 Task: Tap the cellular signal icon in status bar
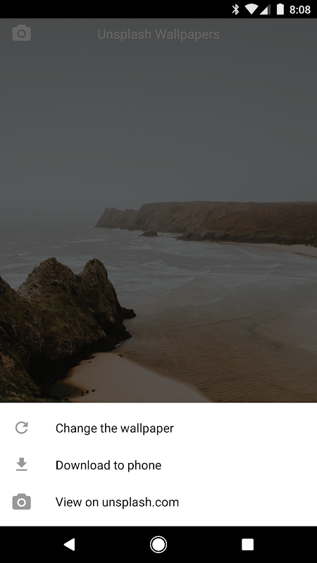pyautogui.click(x=265, y=10)
